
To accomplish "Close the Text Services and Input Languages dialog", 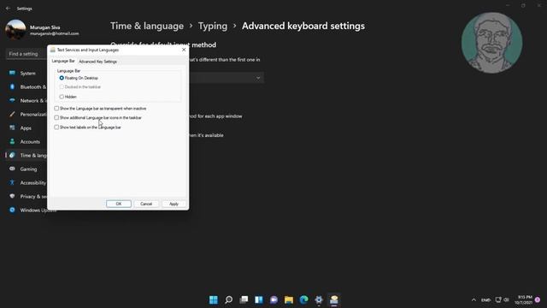I will tap(184, 50).
